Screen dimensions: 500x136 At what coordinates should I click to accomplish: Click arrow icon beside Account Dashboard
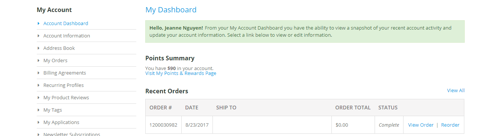point(39,23)
